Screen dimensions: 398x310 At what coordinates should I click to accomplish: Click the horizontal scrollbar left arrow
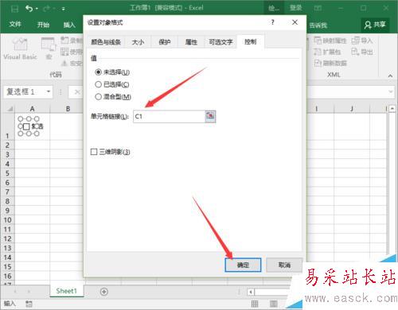pyautogui.click(x=251, y=292)
